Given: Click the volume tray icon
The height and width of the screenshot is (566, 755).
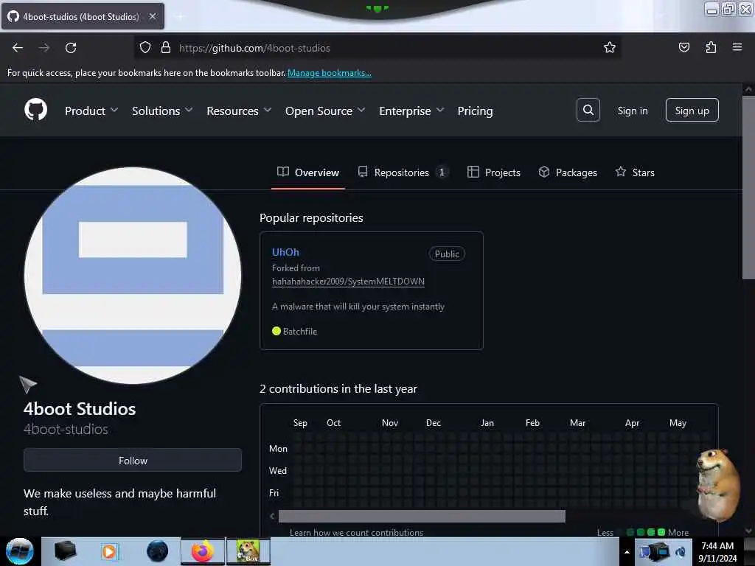Looking at the screenshot, I should click(681, 551).
